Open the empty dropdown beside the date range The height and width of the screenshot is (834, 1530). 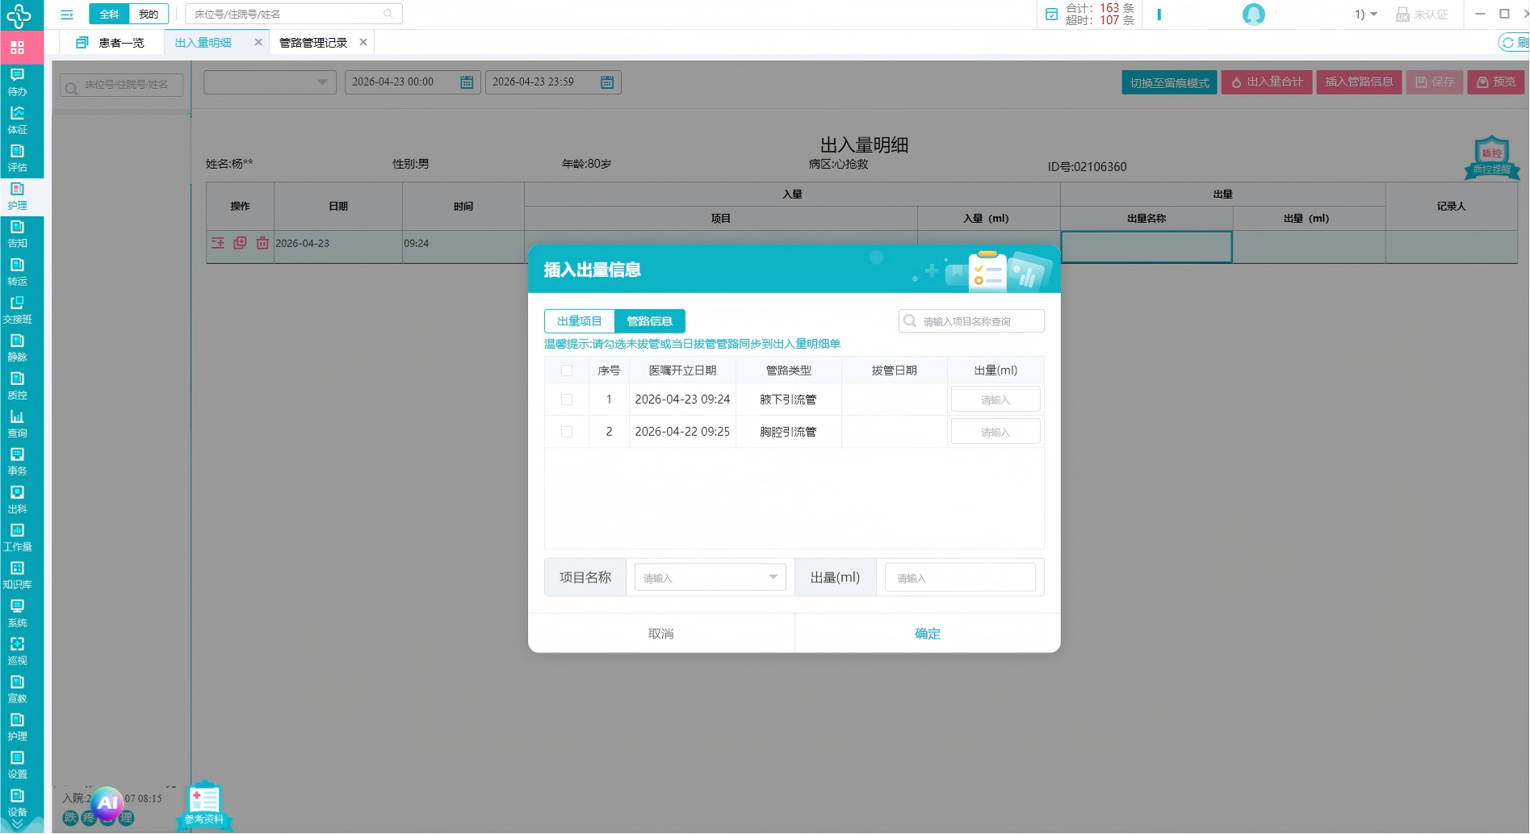point(270,82)
